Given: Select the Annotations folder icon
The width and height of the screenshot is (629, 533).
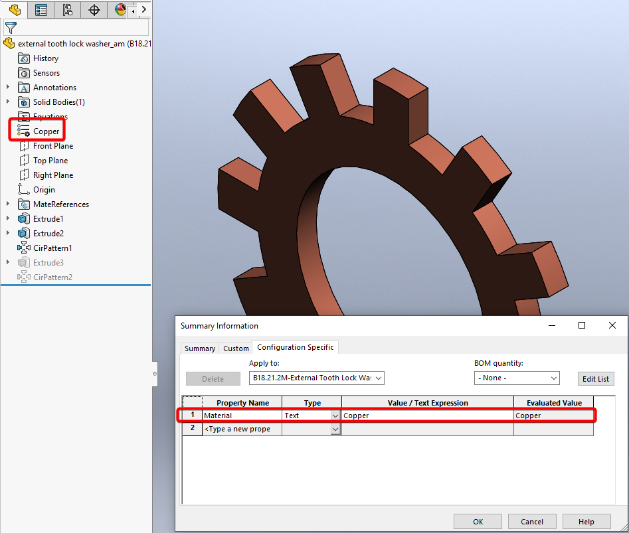Looking at the screenshot, I should pos(24,88).
